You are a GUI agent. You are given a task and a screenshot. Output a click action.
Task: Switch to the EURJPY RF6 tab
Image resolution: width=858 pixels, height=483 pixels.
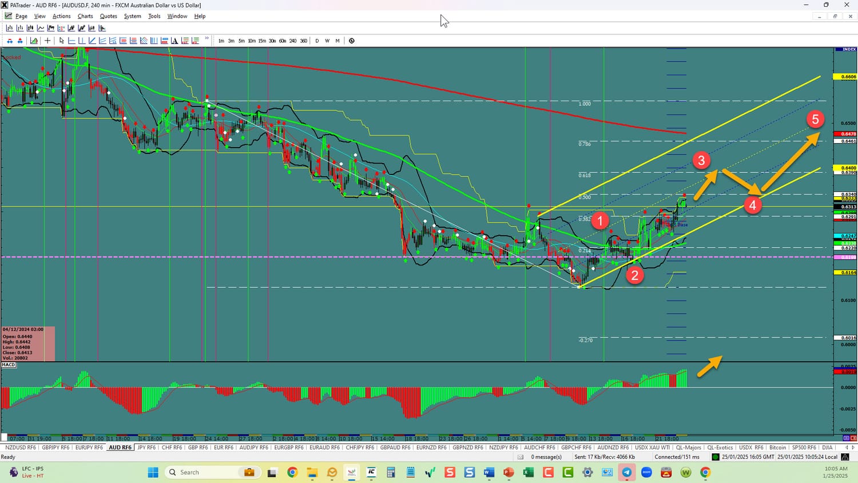click(89, 448)
